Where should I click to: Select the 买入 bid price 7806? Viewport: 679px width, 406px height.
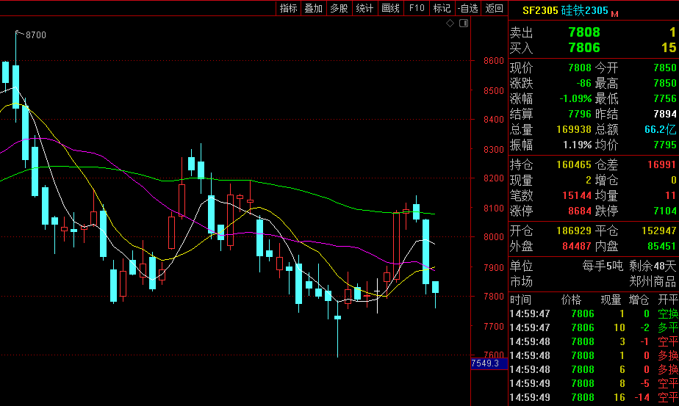point(584,48)
